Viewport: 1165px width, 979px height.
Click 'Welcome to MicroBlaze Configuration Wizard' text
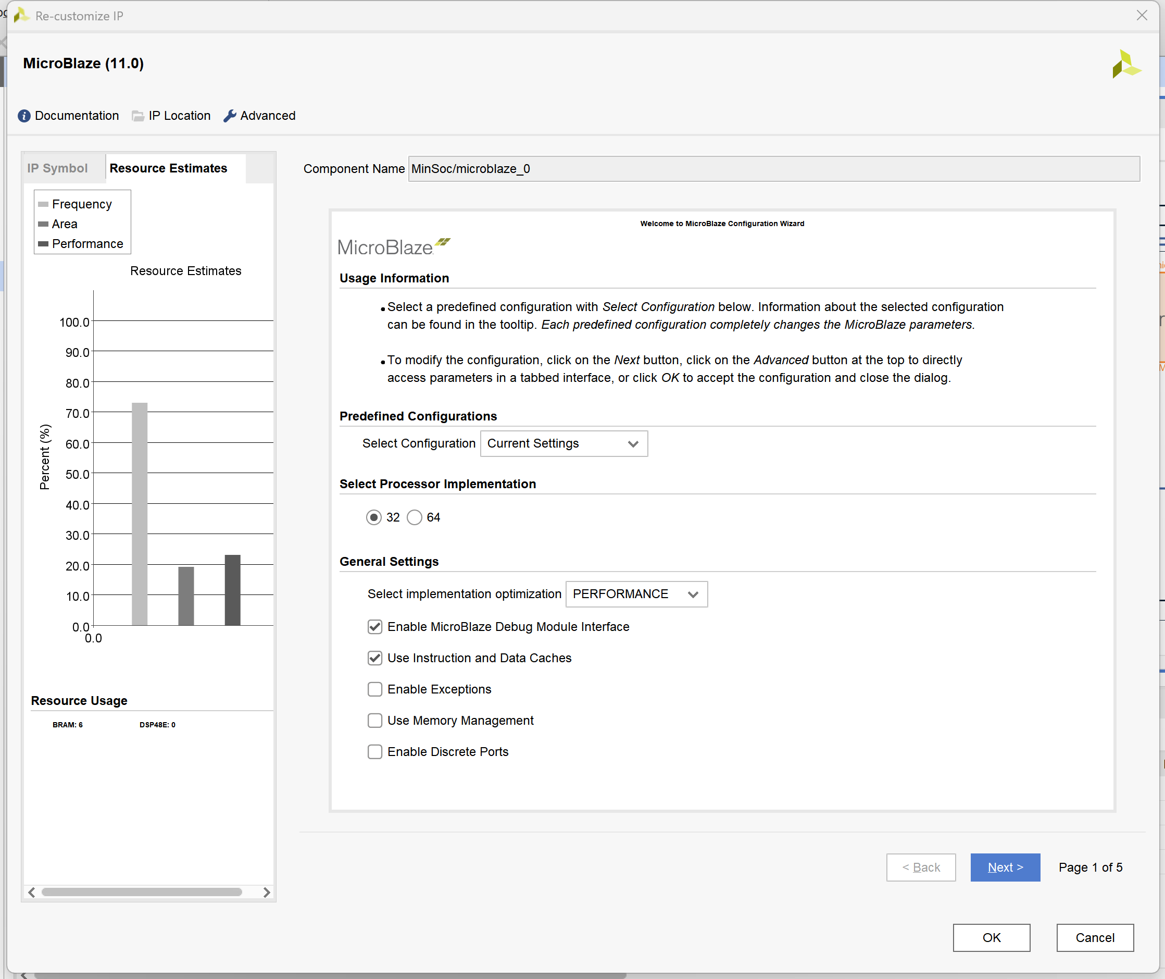[722, 224]
